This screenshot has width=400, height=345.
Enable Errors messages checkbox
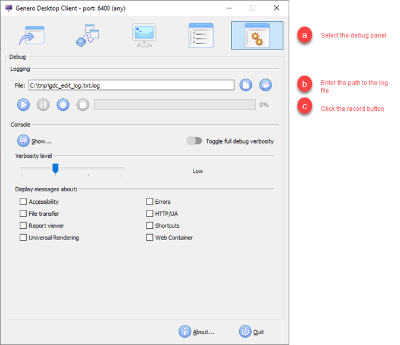[x=150, y=201]
